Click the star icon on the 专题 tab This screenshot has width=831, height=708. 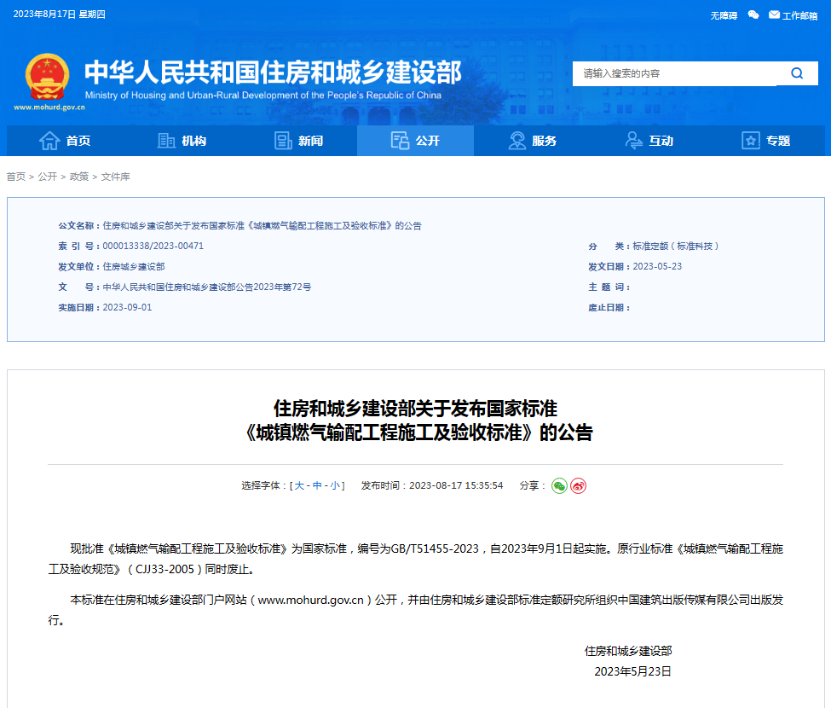click(x=751, y=141)
